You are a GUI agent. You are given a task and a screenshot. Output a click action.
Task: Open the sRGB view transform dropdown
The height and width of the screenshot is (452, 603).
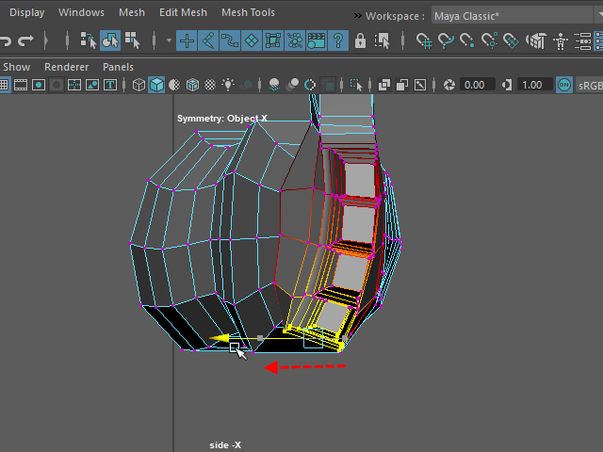click(x=591, y=85)
